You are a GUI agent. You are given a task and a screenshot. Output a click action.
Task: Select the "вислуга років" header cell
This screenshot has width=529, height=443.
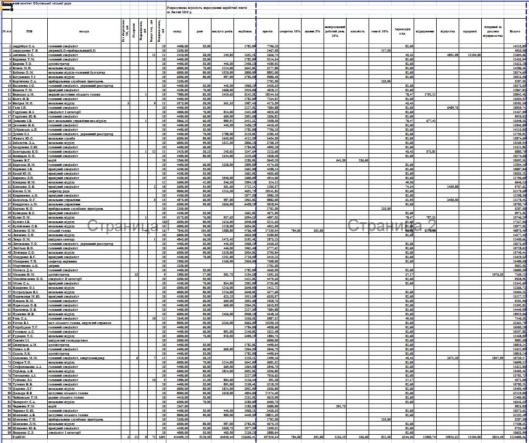pos(224,31)
